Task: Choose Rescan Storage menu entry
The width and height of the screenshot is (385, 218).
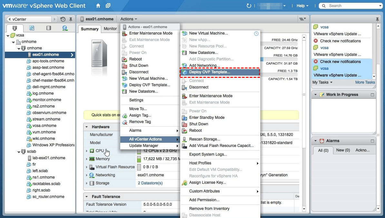Action: coord(204,139)
